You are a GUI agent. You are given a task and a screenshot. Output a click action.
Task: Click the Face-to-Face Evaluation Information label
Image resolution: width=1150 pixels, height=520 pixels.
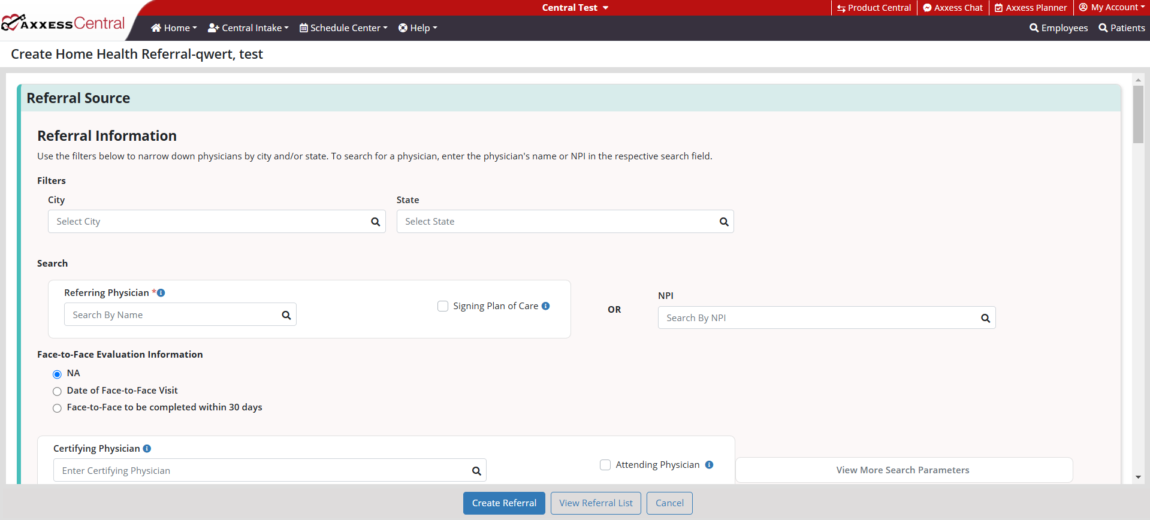[120, 355]
